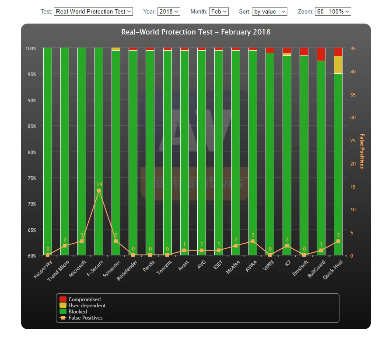
Task: Click the False Positives right axis title
Action: click(362, 151)
